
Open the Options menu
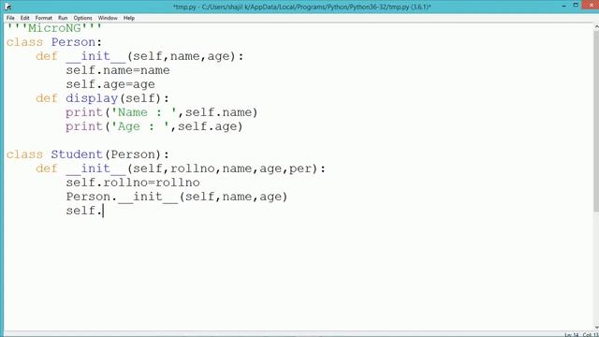pos(83,18)
